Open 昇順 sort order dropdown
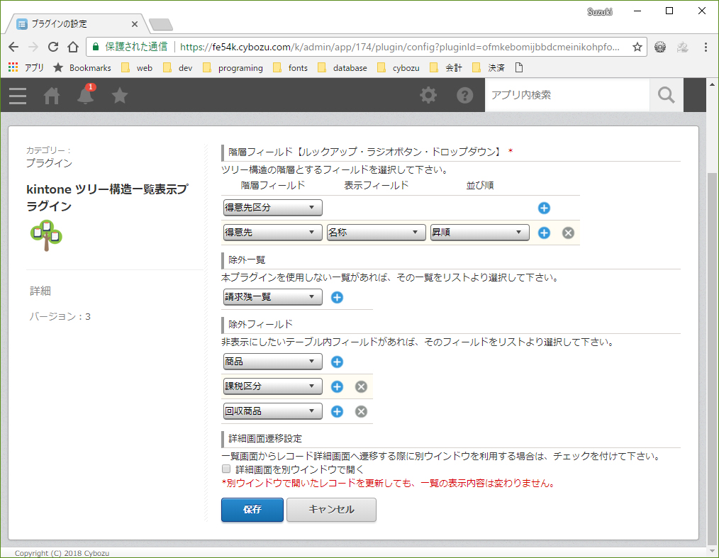The width and height of the screenshot is (719, 558). [479, 233]
